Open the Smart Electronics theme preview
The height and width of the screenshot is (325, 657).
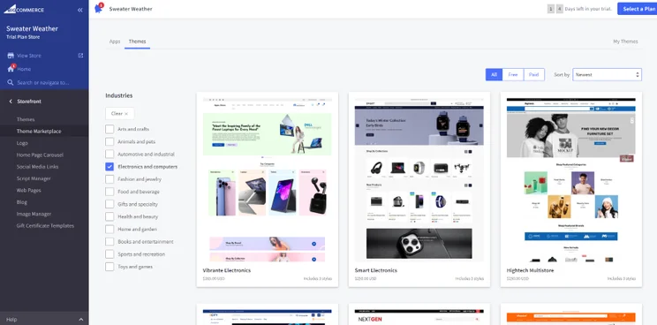tap(419, 179)
